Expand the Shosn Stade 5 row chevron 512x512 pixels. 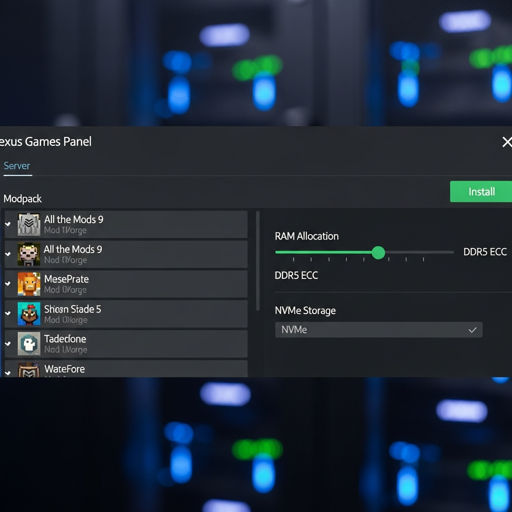[x=8, y=313]
